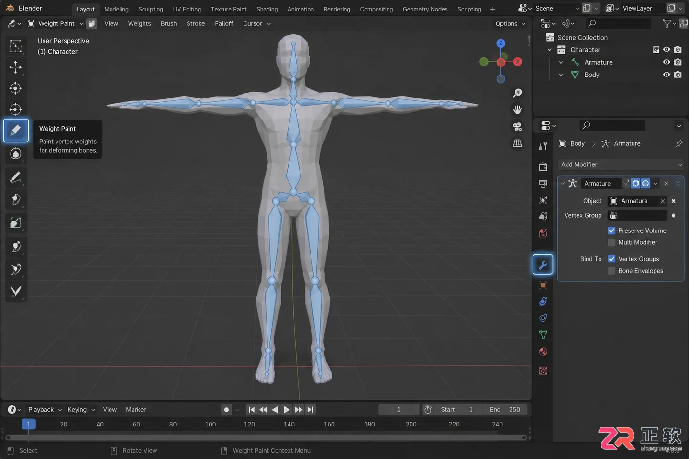Open the Falloff menu

(224, 23)
